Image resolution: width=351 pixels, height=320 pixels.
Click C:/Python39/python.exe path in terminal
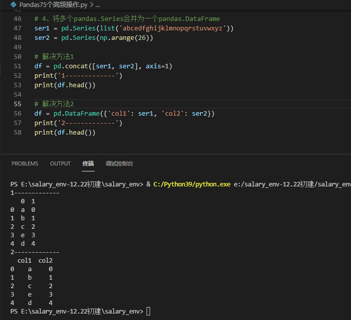coord(192,184)
